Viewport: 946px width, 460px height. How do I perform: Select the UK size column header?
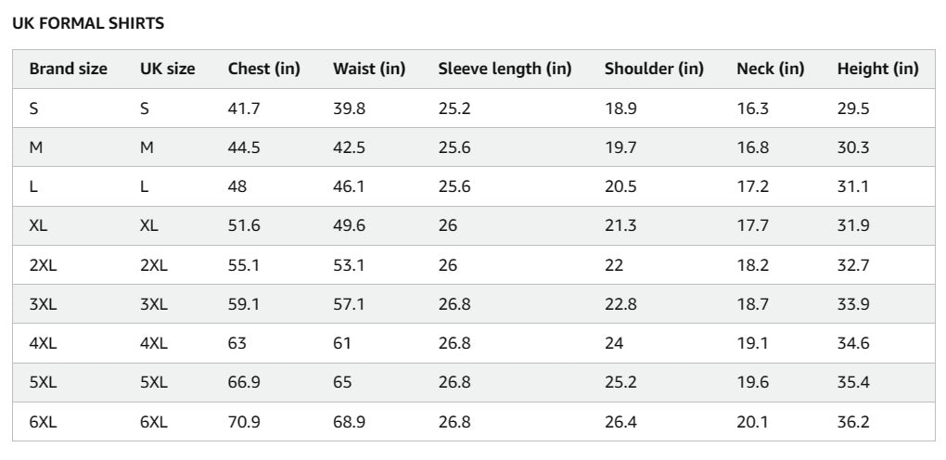167,69
